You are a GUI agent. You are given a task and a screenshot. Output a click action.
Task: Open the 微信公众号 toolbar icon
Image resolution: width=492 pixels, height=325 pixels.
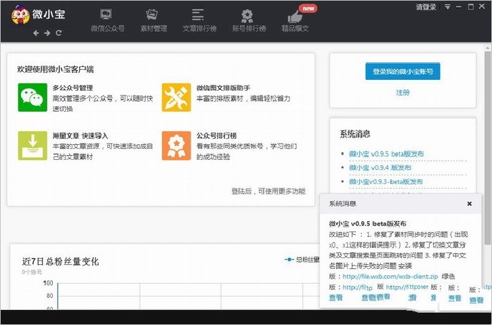106,14
